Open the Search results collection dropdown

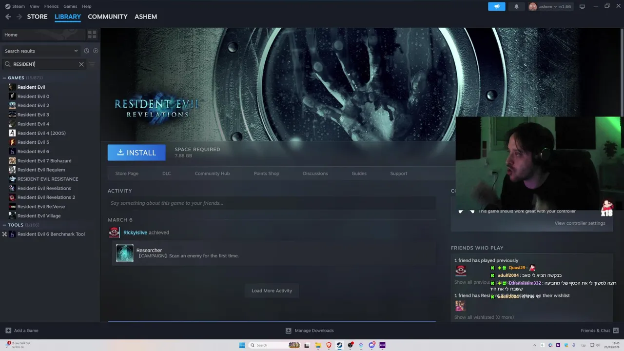tap(41, 51)
